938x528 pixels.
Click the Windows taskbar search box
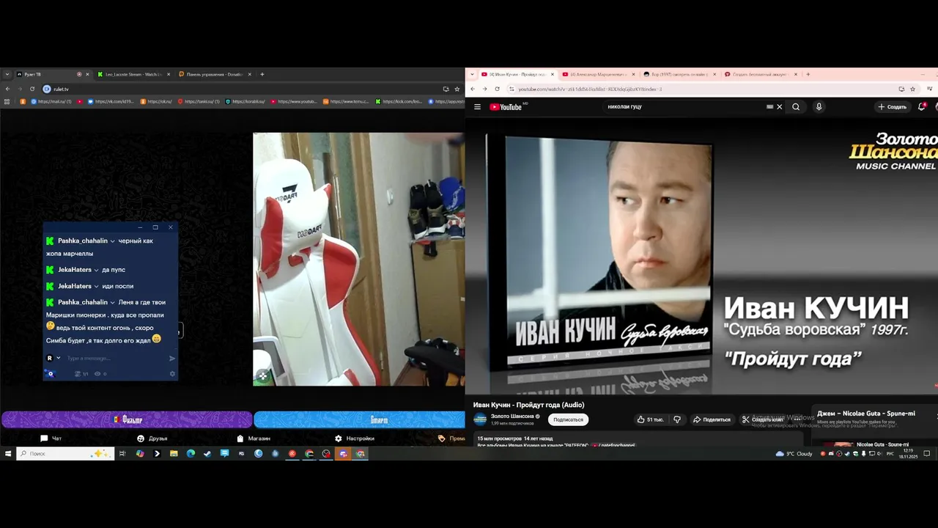65,454
